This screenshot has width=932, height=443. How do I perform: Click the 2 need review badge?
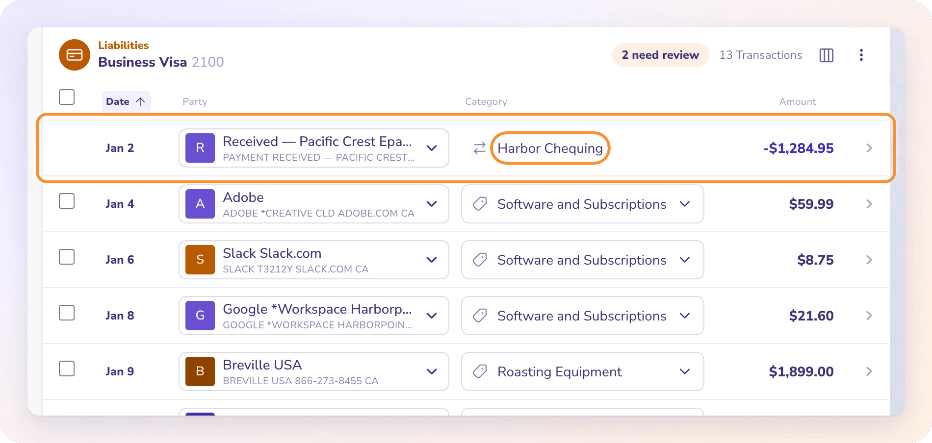tap(660, 55)
